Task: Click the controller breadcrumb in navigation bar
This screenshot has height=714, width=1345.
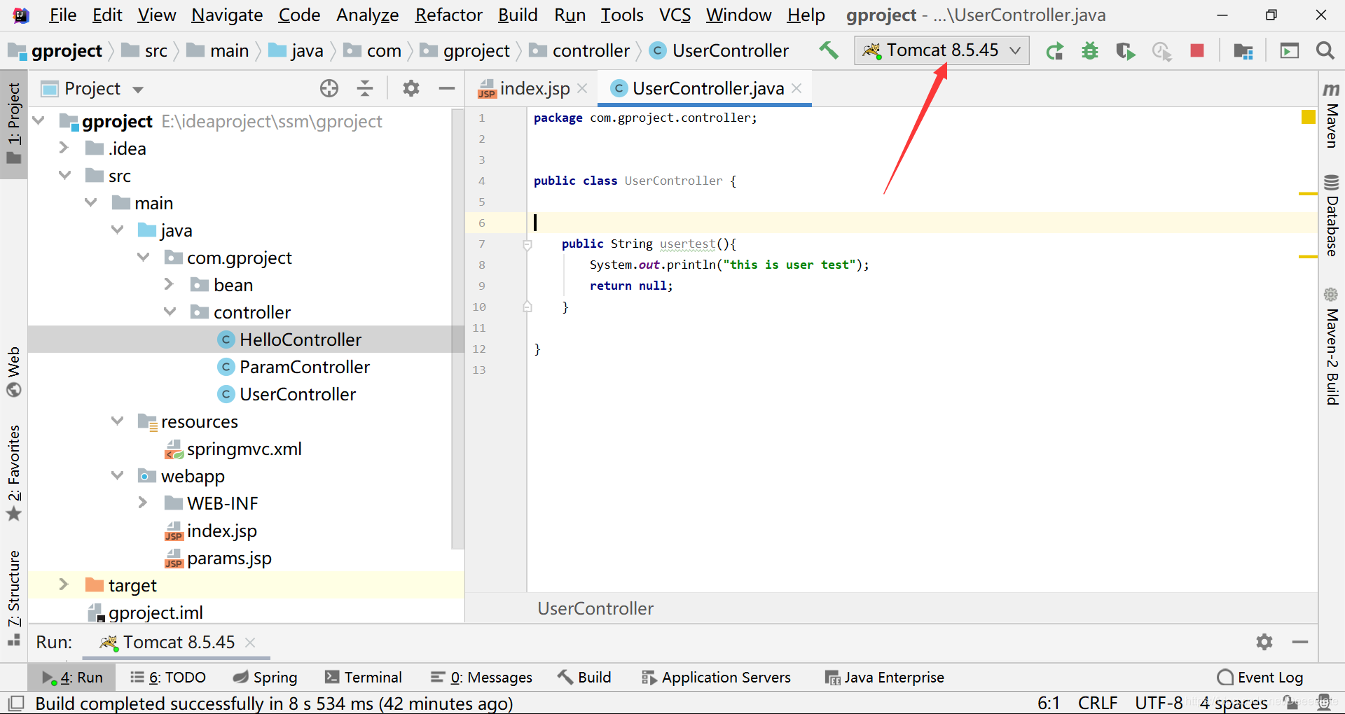Action: coord(580,50)
